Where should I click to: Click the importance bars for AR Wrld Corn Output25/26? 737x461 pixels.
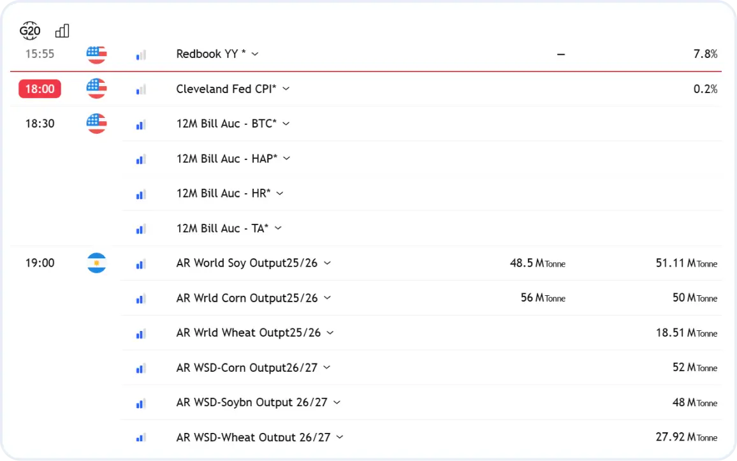[141, 299]
